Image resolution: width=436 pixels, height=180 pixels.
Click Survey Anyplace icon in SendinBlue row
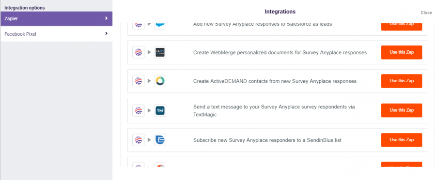pos(139,140)
